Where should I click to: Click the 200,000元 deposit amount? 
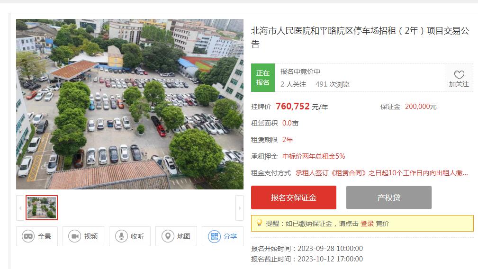[x=421, y=107]
